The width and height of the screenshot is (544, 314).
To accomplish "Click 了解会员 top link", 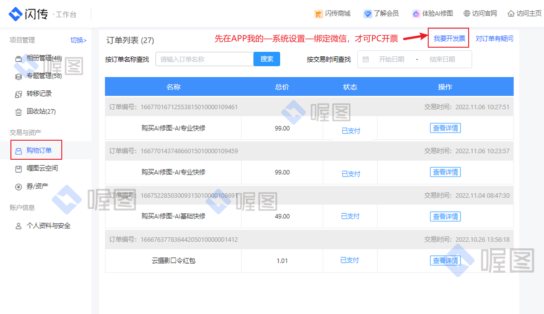I will tap(386, 14).
